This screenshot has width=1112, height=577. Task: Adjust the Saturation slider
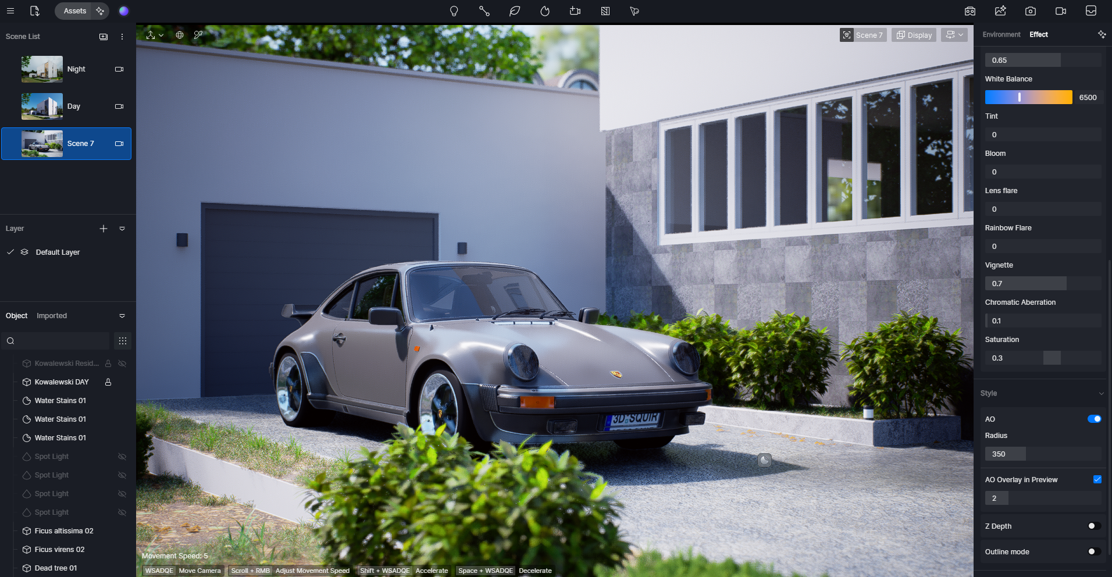coord(1043,358)
